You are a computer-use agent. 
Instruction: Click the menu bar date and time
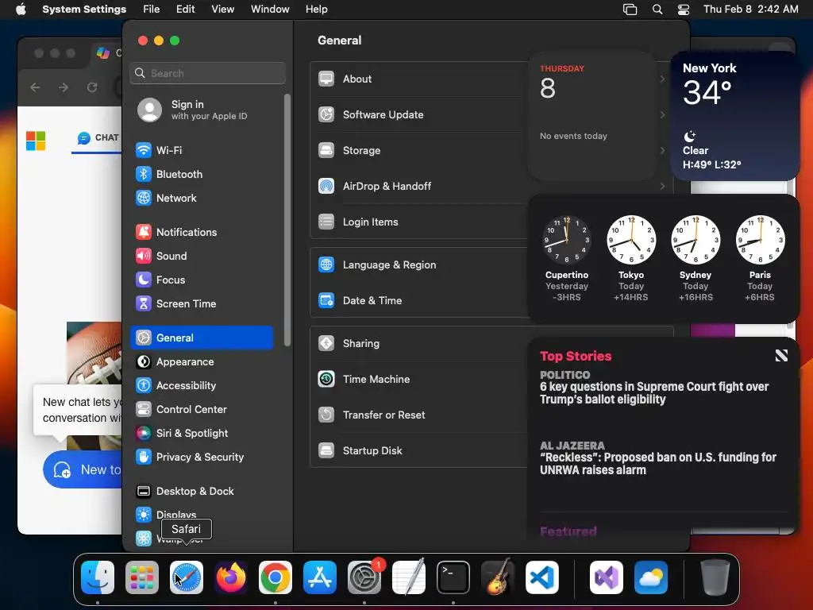coord(751,10)
